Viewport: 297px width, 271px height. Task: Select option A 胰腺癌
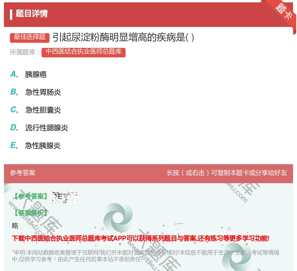[36, 74]
